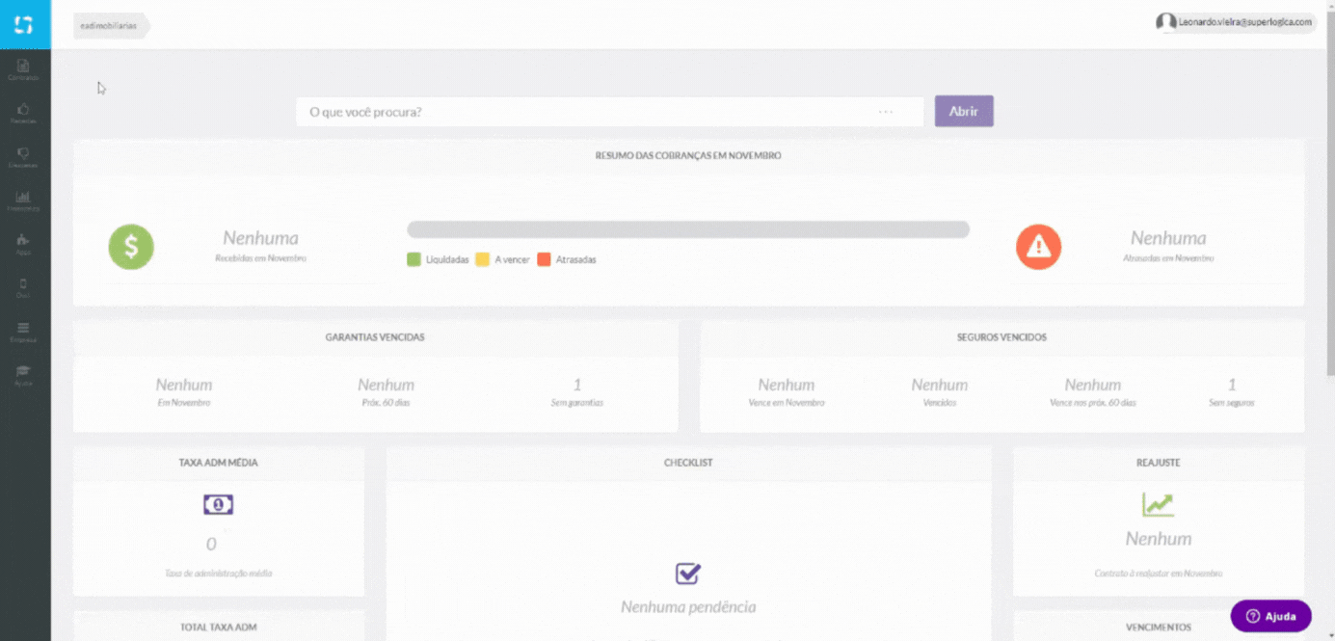Click 'Nenhum Contrato à reajustar em Novembro'

click(x=1159, y=554)
